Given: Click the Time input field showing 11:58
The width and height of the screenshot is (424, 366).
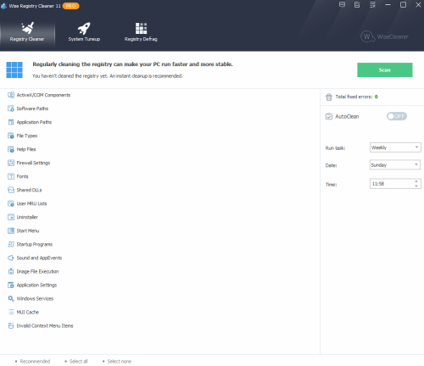Looking at the screenshot, I should 395,184.
